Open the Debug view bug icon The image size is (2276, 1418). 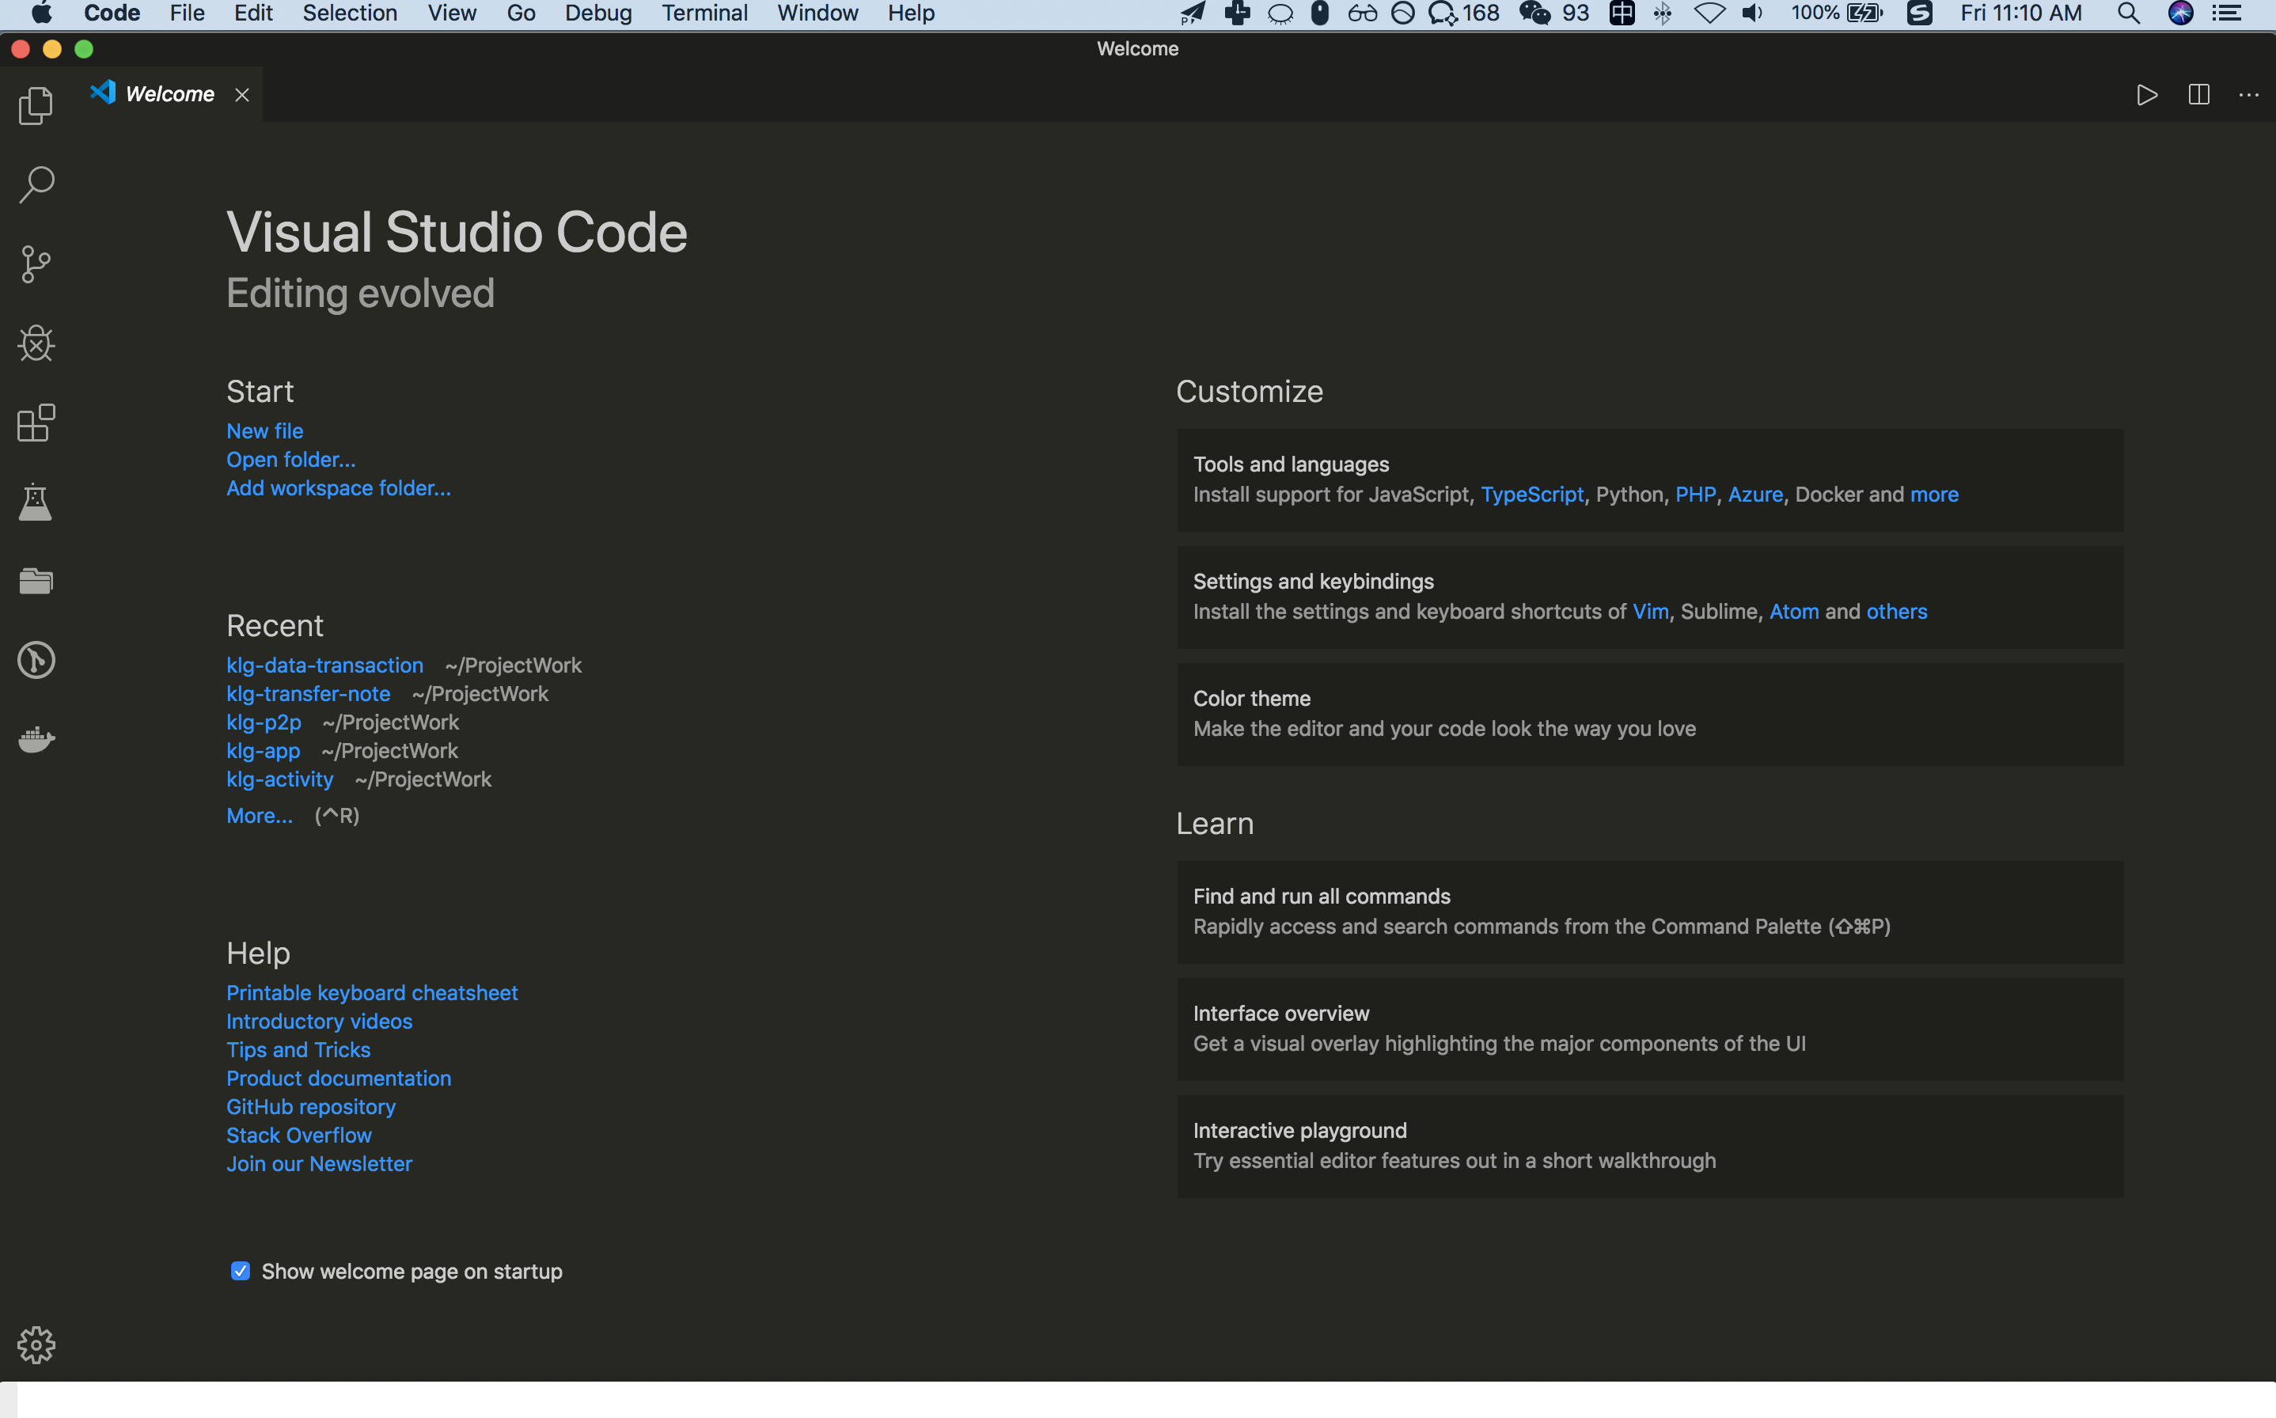[x=36, y=343]
